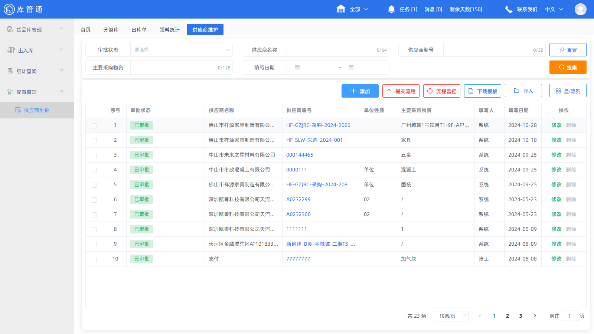The height and width of the screenshot is (334, 594).
Task: Open the 审批状态 请选择 dropdown
Action: pyautogui.click(x=181, y=49)
